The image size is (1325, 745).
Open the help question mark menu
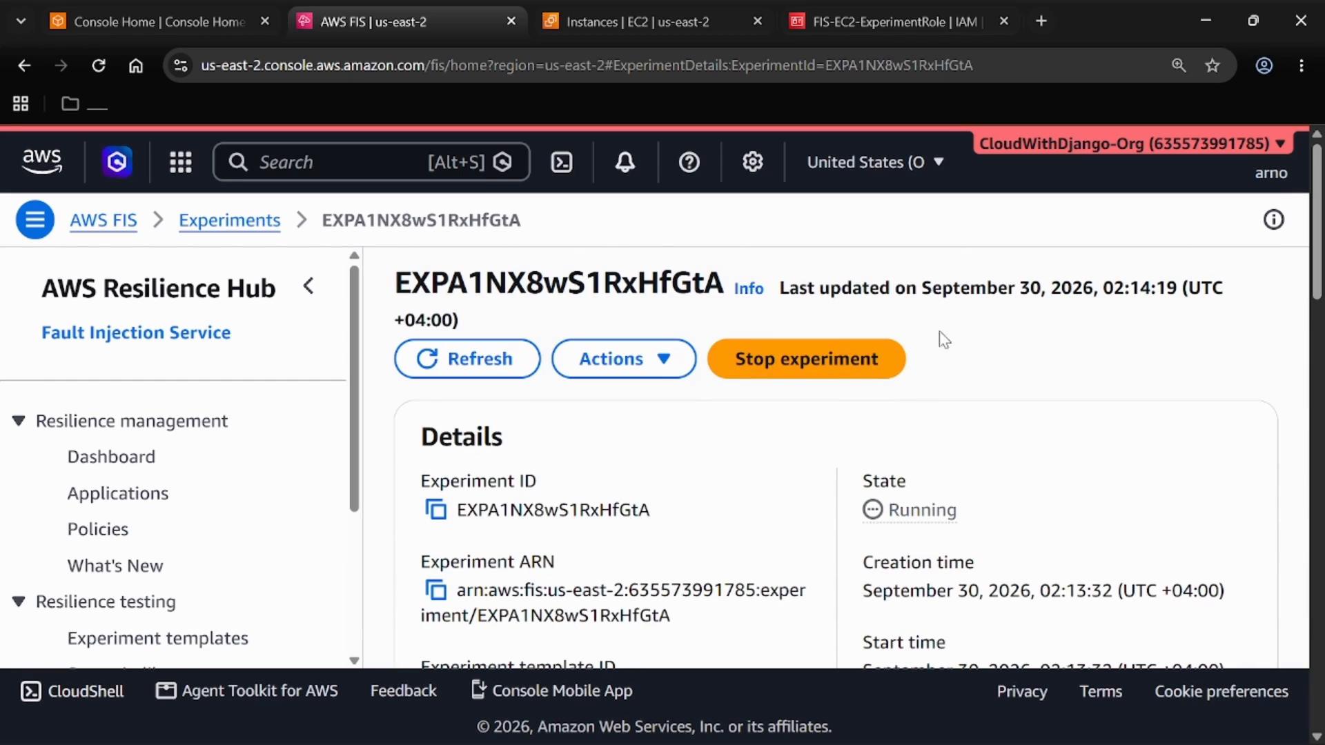689,162
